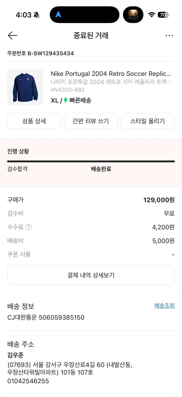This screenshot has height=397, width=182.
Task: Tap the back arrow to leave order page
Action: coord(12,35)
